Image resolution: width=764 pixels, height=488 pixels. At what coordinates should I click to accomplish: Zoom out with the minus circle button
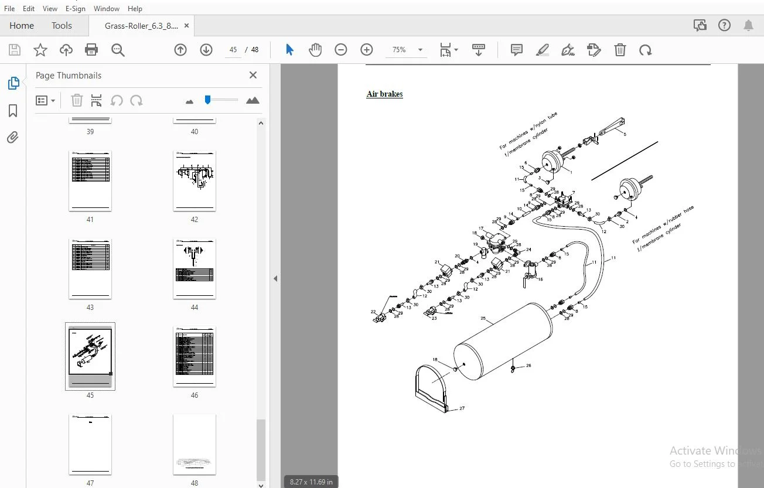click(341, 50)
